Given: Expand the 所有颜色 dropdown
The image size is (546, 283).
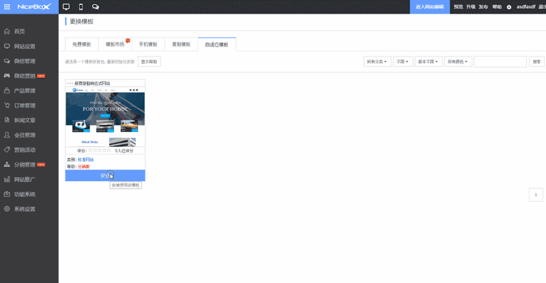Looking at the screenshot, I should coord(458,62).
